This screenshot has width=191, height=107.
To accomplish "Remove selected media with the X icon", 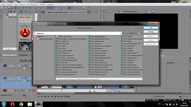I will coord(26,12).
